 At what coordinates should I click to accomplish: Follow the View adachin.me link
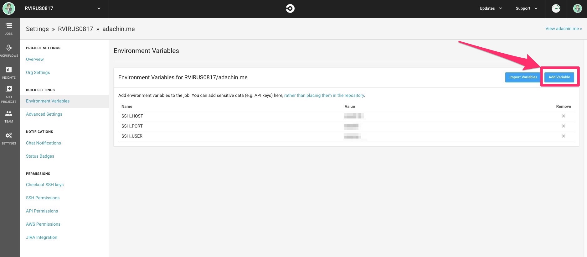click(x=564, y=29)
